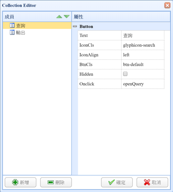This screenshot has height=192, width=173.
Task: Click the red X icon on 取消
Action: coord(147,182)
